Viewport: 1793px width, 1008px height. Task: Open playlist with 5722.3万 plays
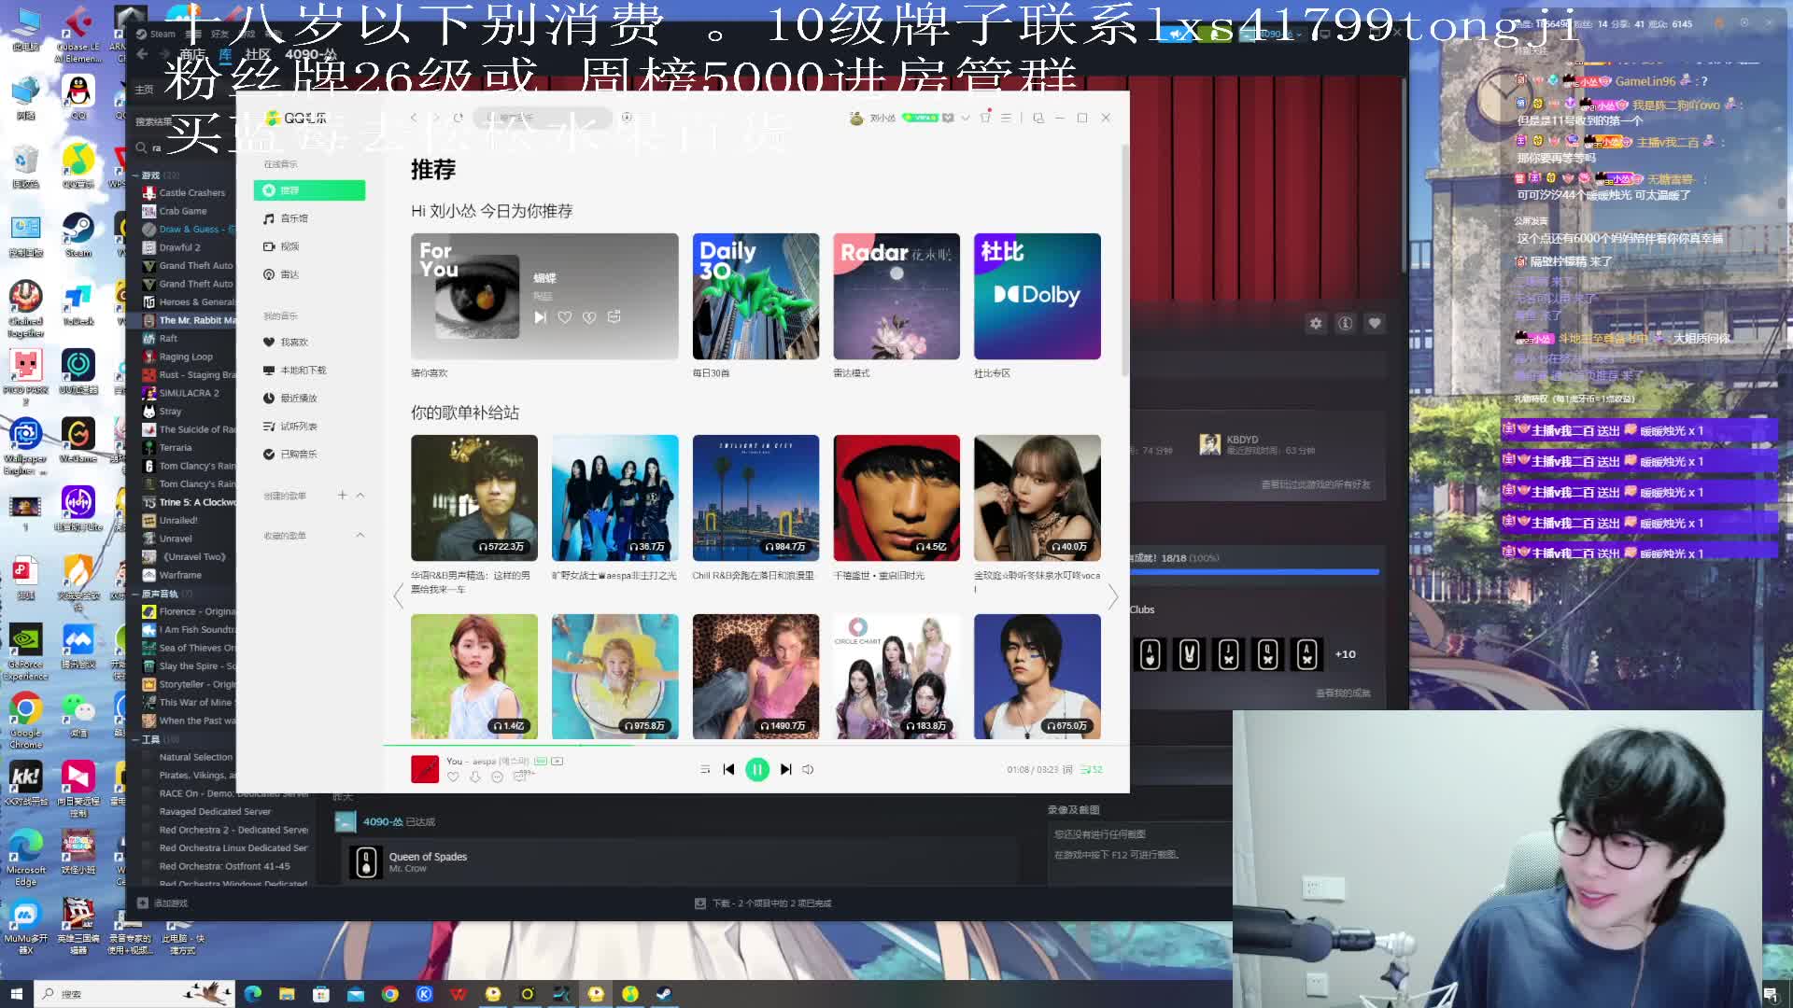pyautogui.click(x=474, y=497)
